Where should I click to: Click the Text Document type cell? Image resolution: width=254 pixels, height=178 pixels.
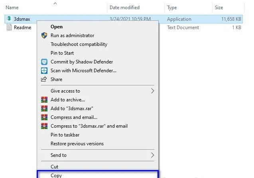pyautogui.click(x=183, y=28)
